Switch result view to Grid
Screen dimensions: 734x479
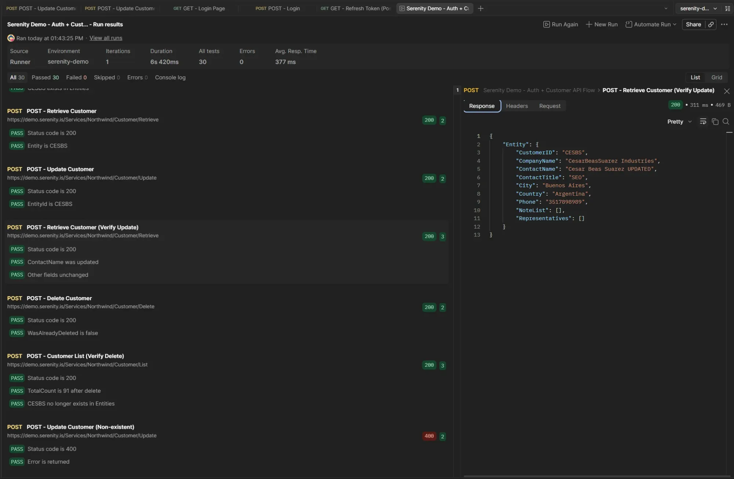(716, 77)
